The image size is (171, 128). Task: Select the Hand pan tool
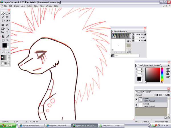tap(3, 40)
